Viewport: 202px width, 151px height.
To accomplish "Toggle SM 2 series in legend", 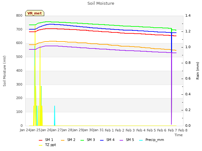I will tap(68, 140).
